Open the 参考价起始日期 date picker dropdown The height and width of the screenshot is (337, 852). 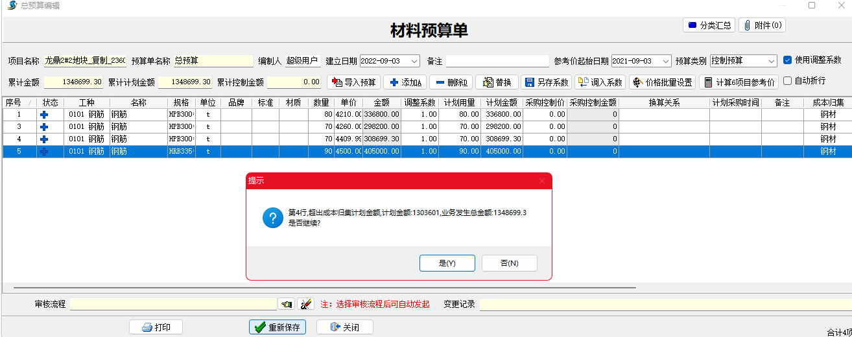[x=666, y=61]
